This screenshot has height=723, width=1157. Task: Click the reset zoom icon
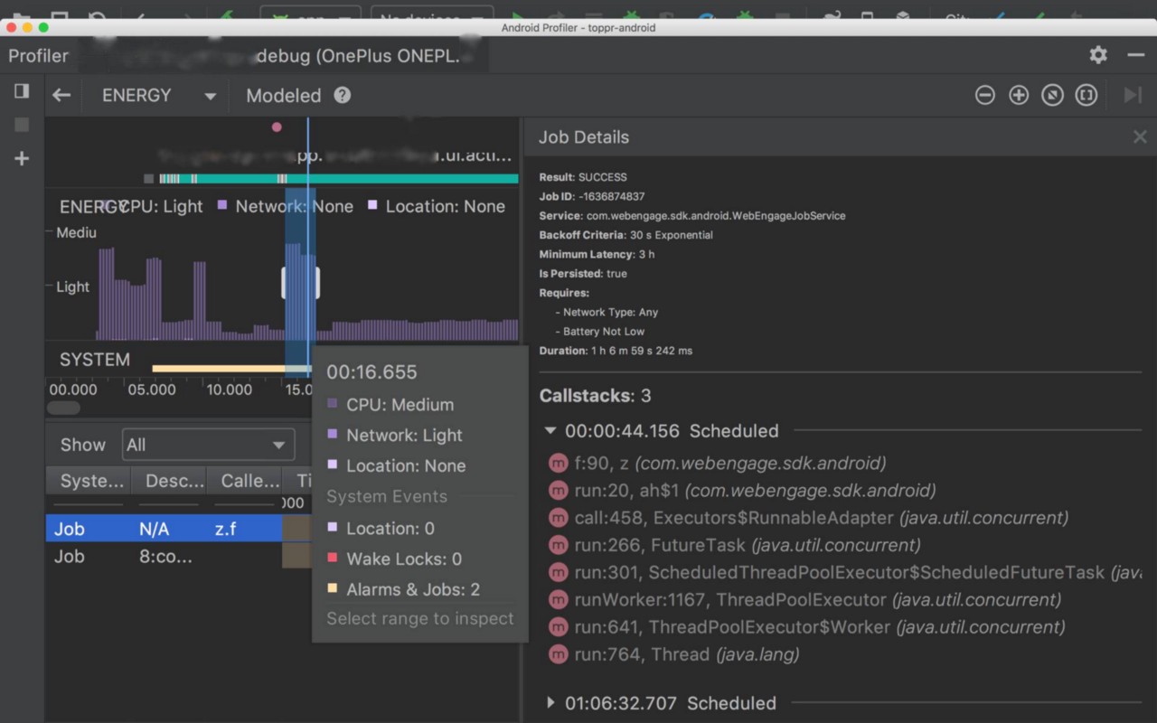[x=1052, y=96]
